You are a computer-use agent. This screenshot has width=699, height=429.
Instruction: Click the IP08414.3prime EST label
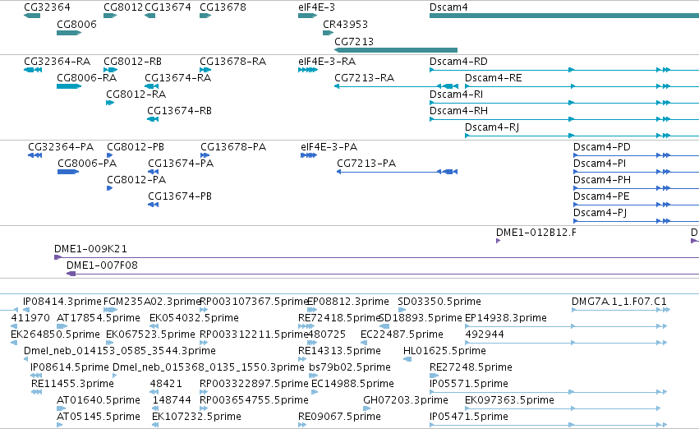(62, 302)
